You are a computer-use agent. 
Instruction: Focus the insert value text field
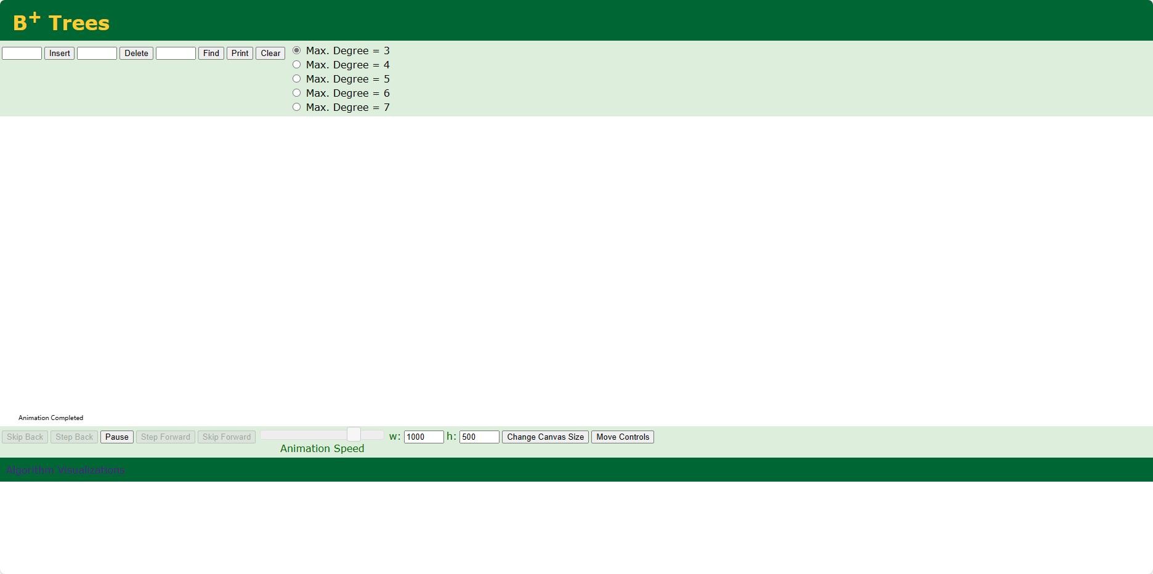click(x=22, y=54)
